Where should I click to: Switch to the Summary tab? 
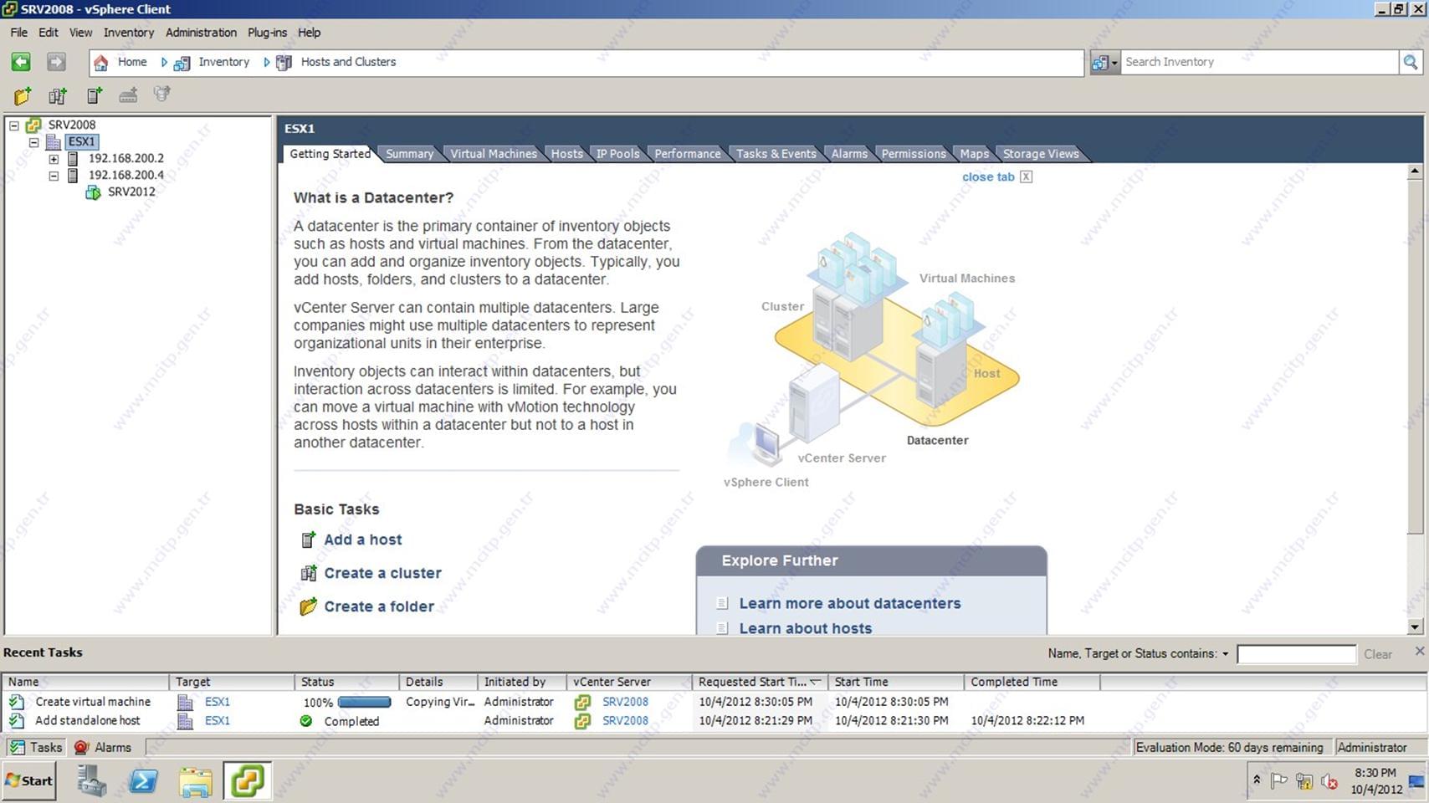point(409,154)
